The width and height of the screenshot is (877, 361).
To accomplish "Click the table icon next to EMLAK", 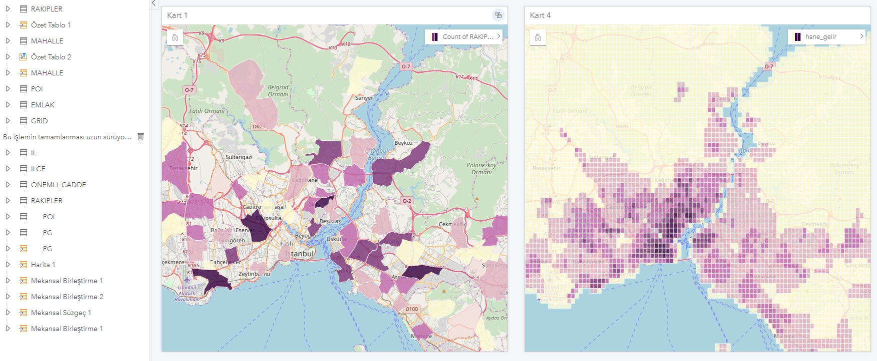I will tap(23, 105).
